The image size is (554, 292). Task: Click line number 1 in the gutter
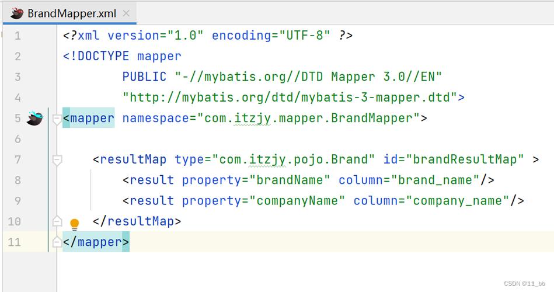point(18,36)
